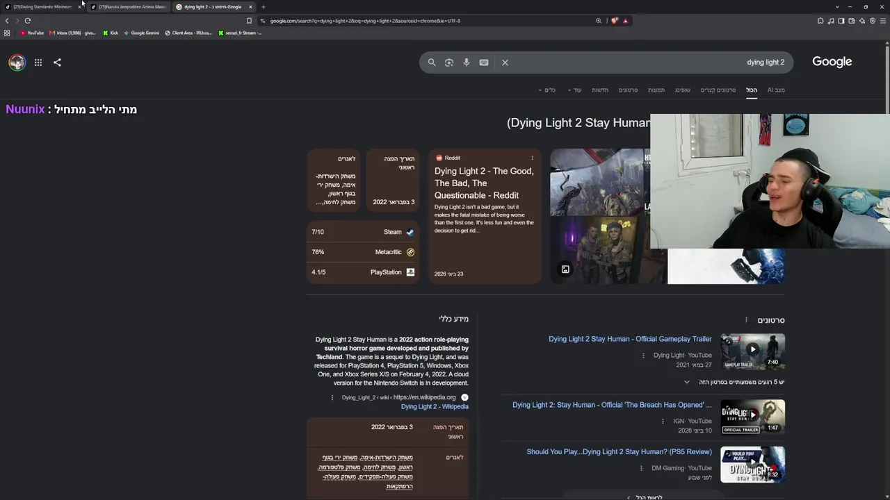This screenshot has width=890, height=500.
Task: Open the Brave Wallet icon
Action: click(x=852, y=21)
